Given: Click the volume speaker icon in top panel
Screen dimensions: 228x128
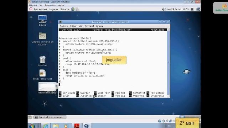Looking at the screenshot, I should coord(164,9).
